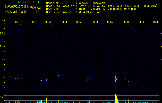Click the kHz axis unit label
The image size is (162, 103).
[2, 21]
